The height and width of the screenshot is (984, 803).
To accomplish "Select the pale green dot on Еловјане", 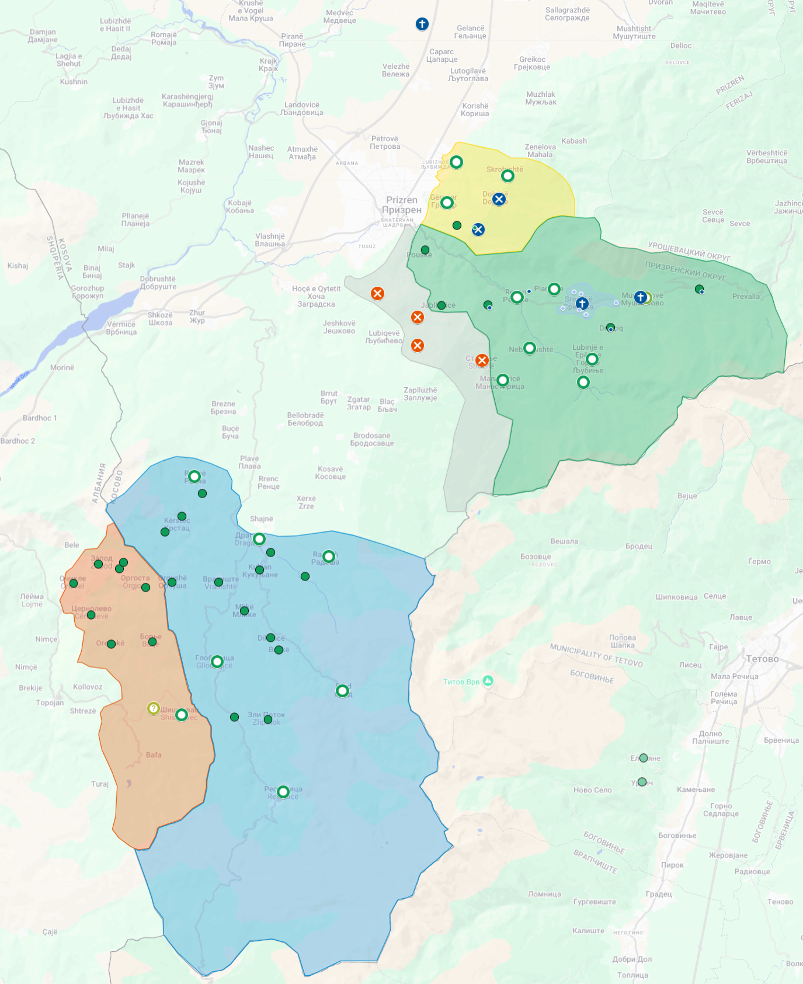I will 644,758.
